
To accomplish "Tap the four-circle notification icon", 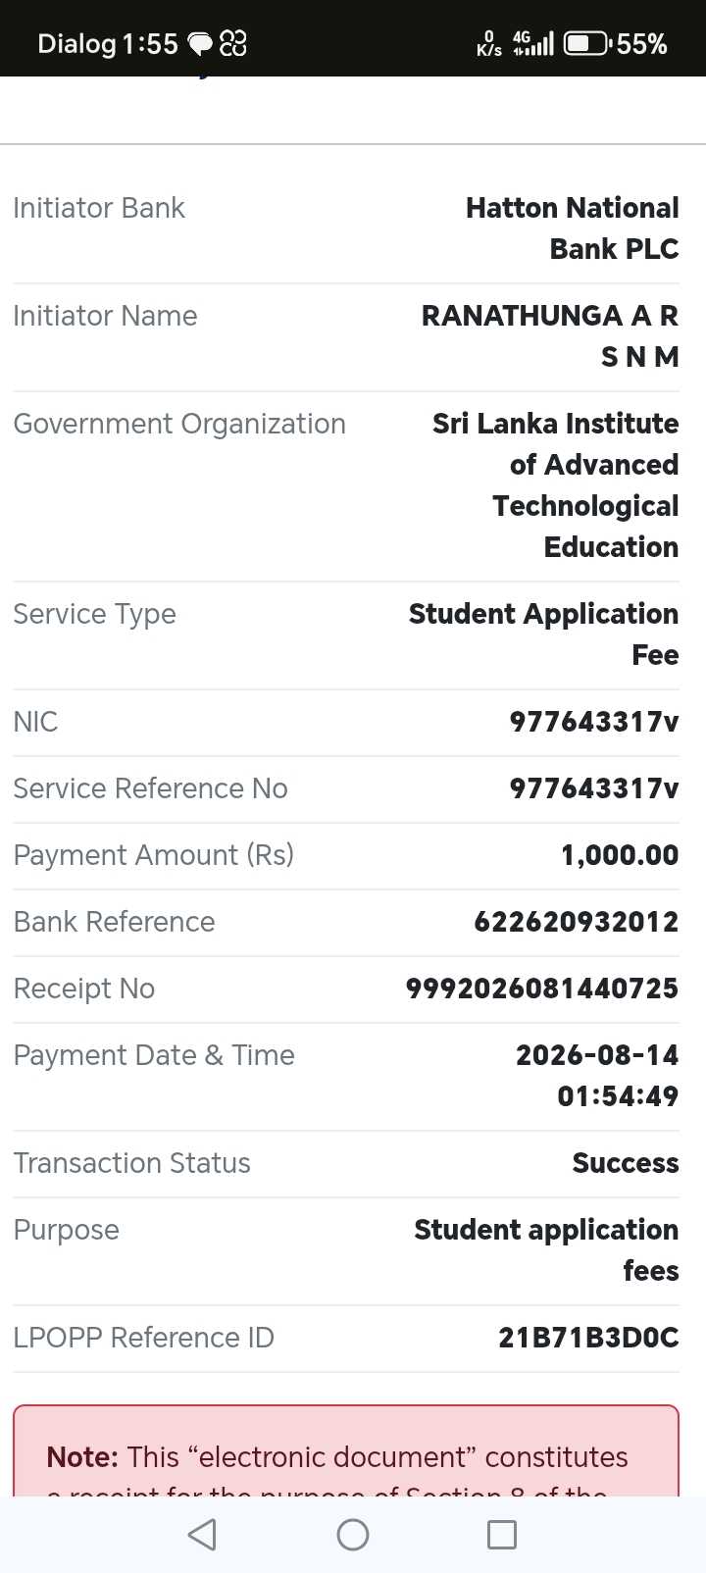I will [x=233, y=43].
